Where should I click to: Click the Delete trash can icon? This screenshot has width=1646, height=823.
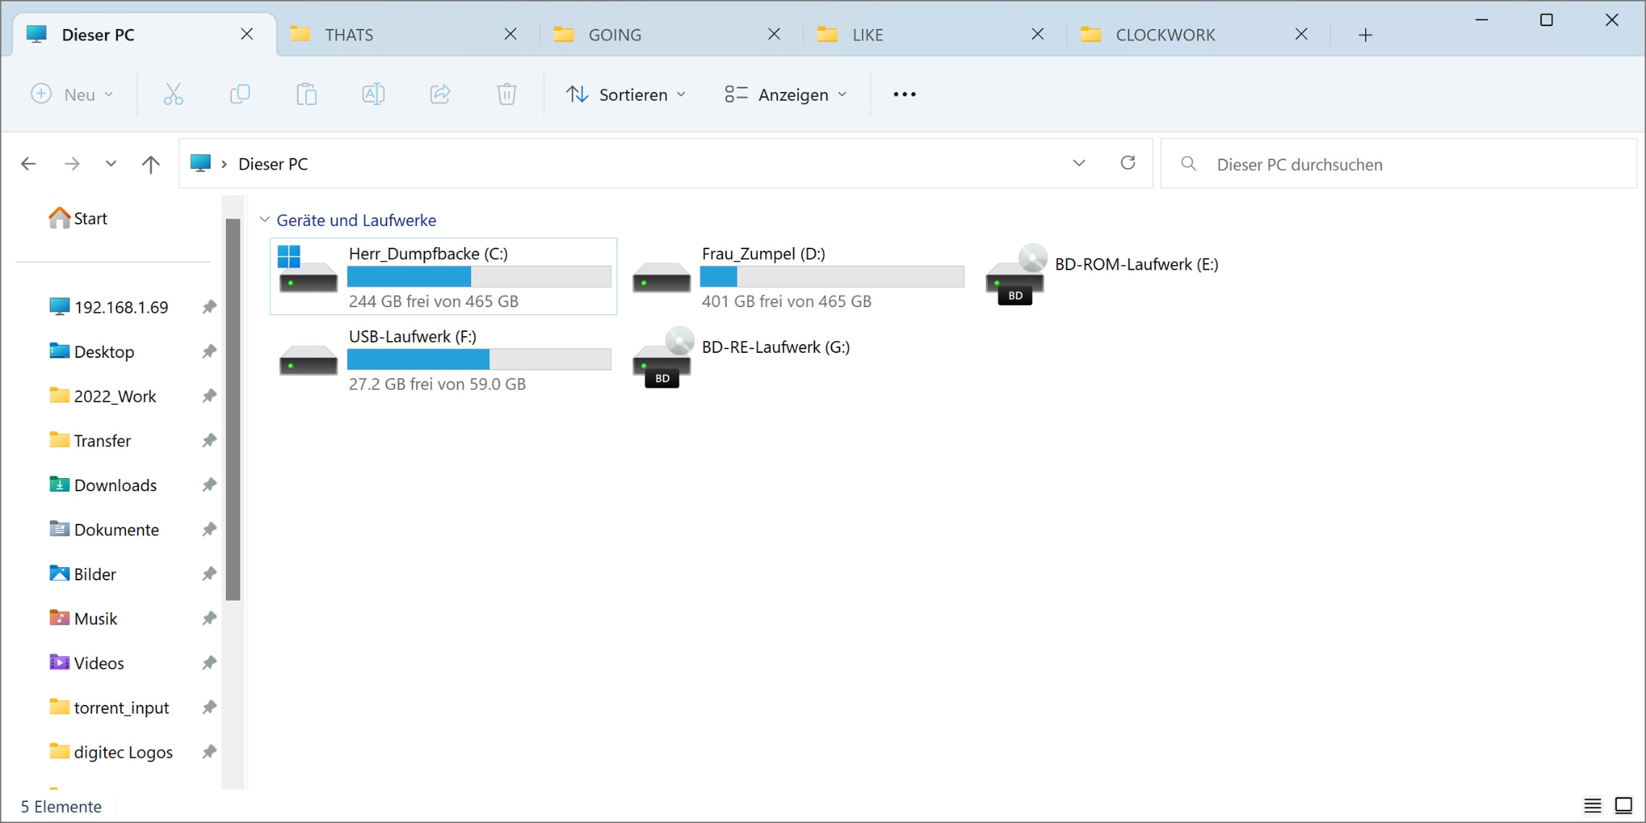click(x=506, y=94)
